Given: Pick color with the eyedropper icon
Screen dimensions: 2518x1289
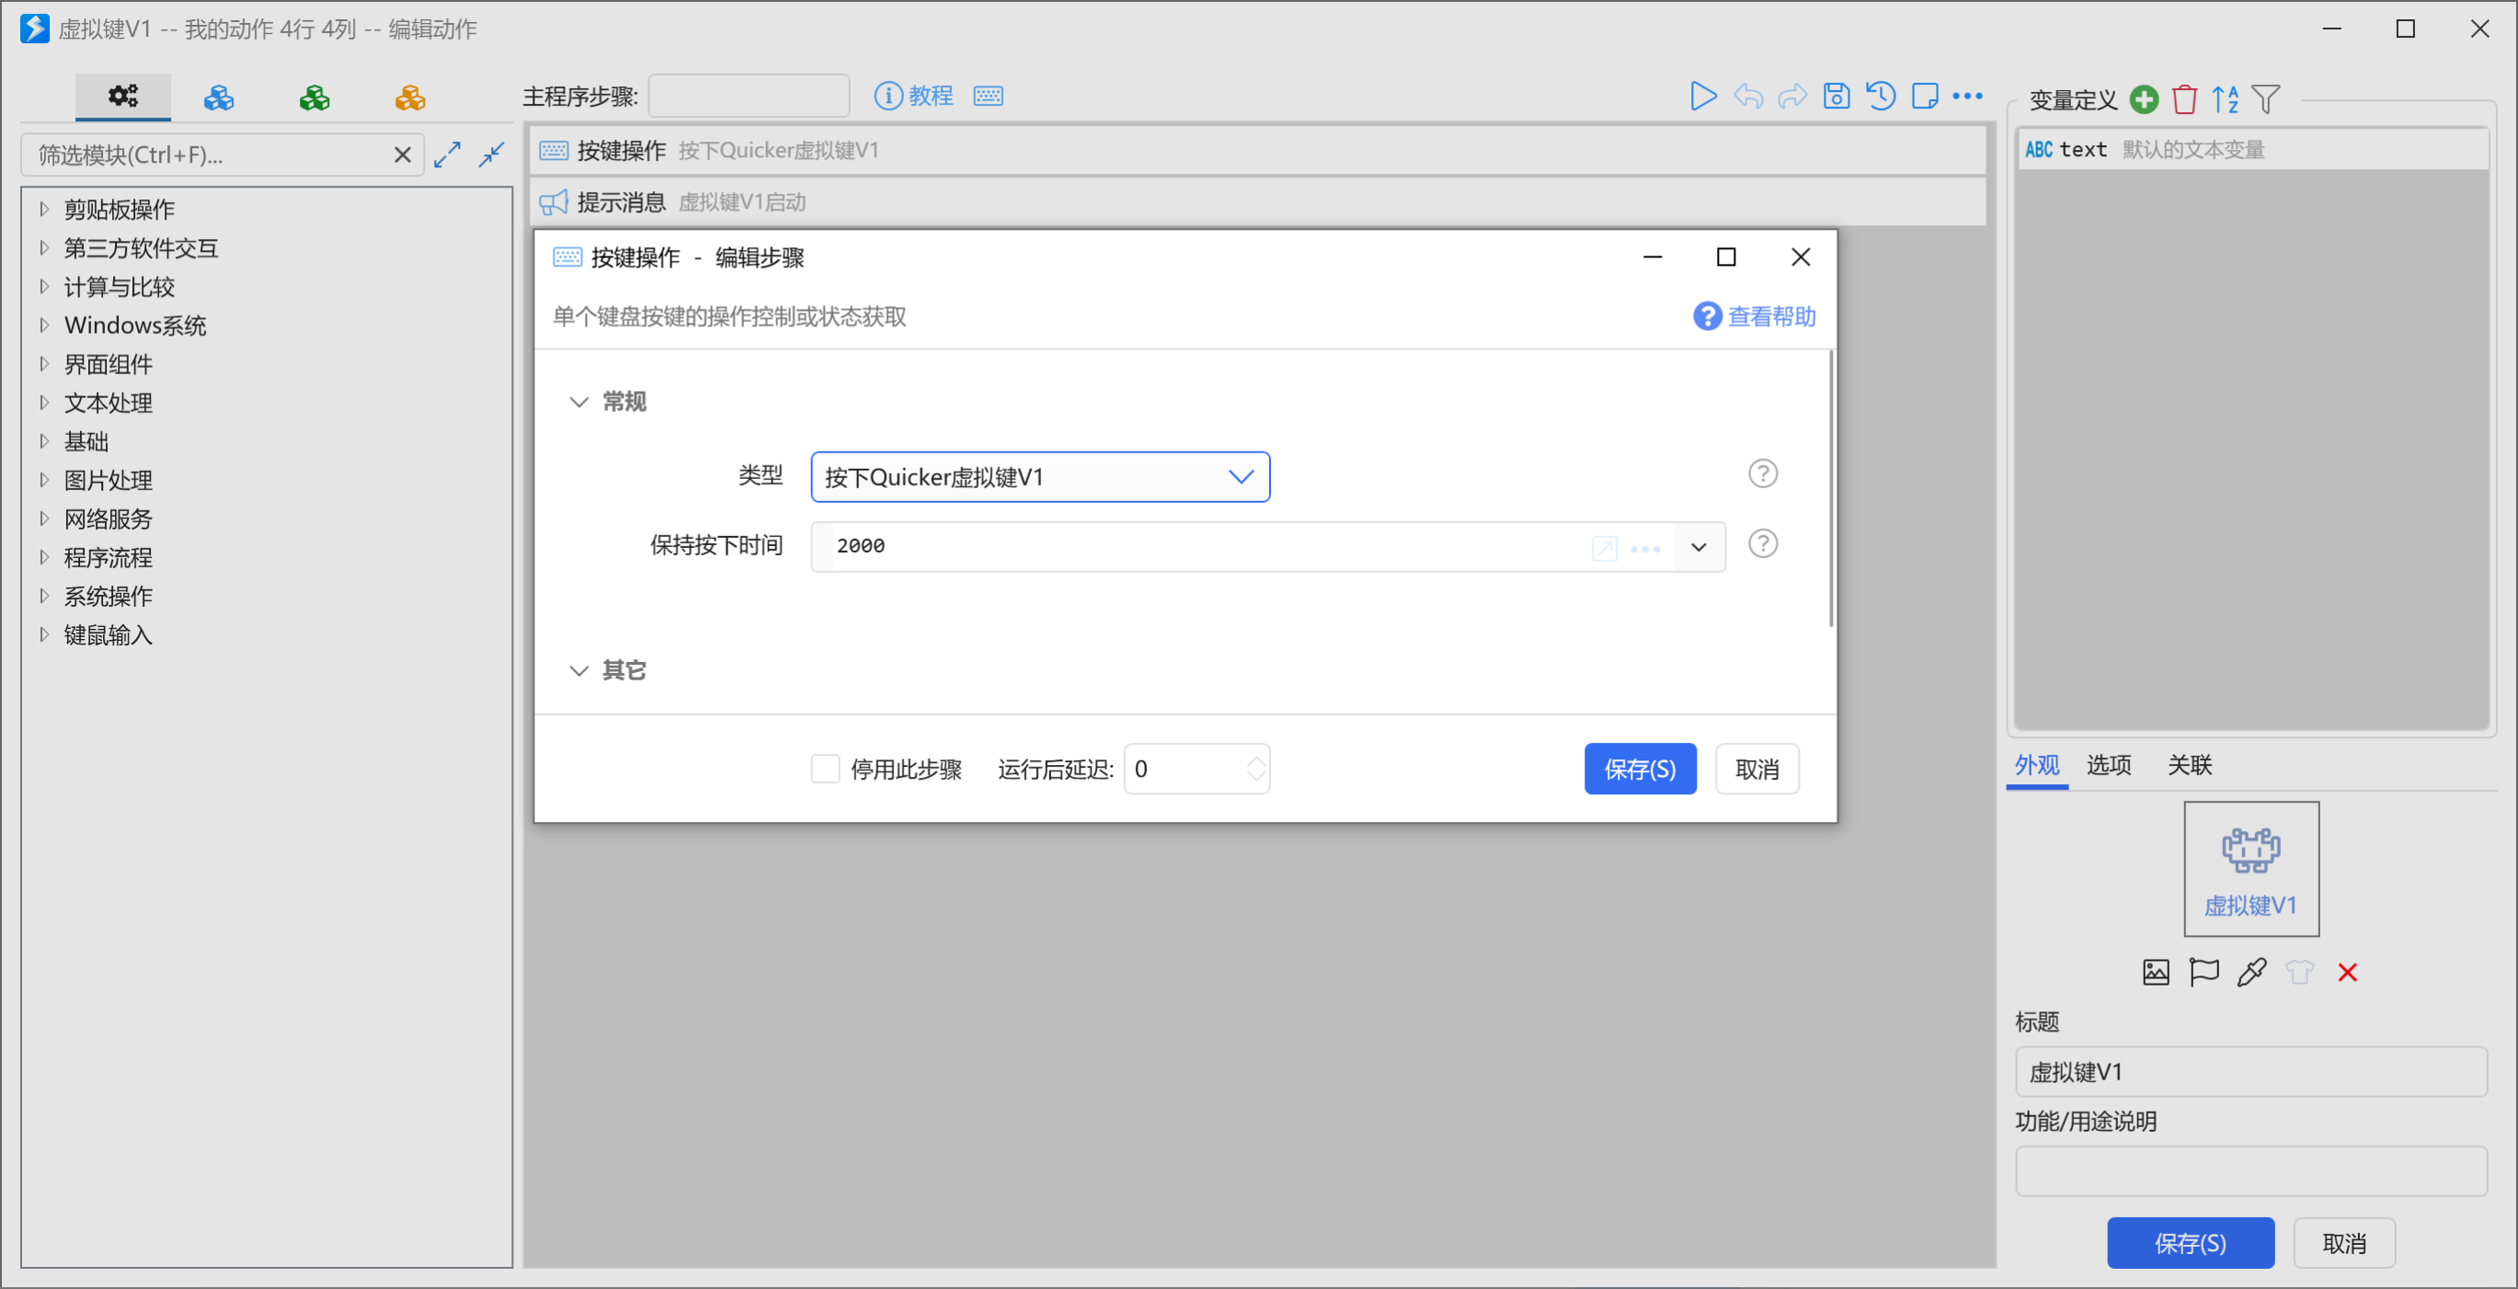Looking at the screenshot, I should [2251, 973].
